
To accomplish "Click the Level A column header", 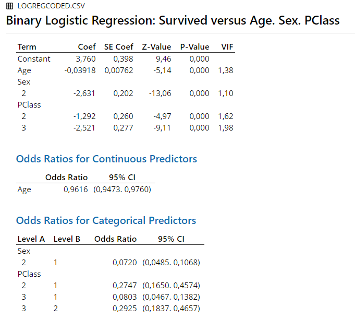I will coord(31,239).
